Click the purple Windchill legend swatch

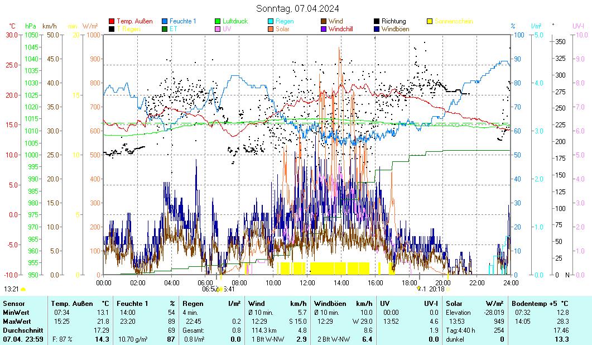coord(324,29)
